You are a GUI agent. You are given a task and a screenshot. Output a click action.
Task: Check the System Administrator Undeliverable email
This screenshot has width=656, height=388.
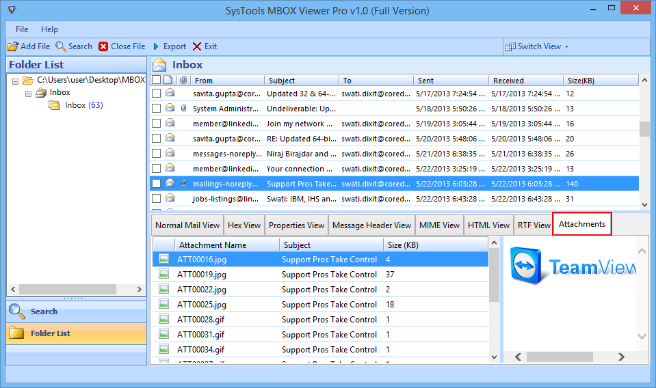coord(156,108)
